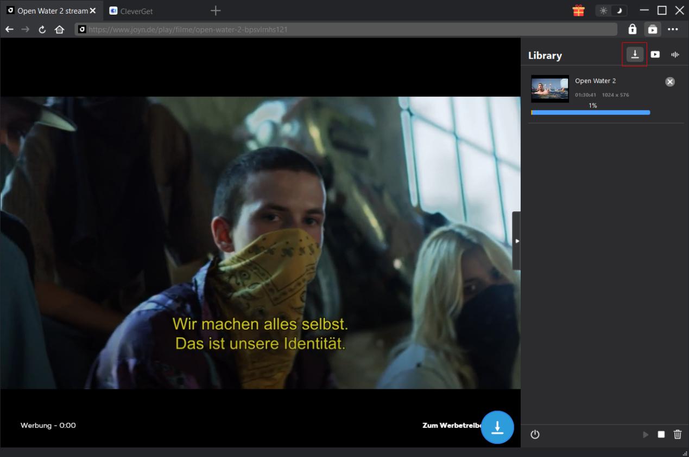Switch to dark theme with moon icon
The image size is (689, 457).
coord(619,11)
